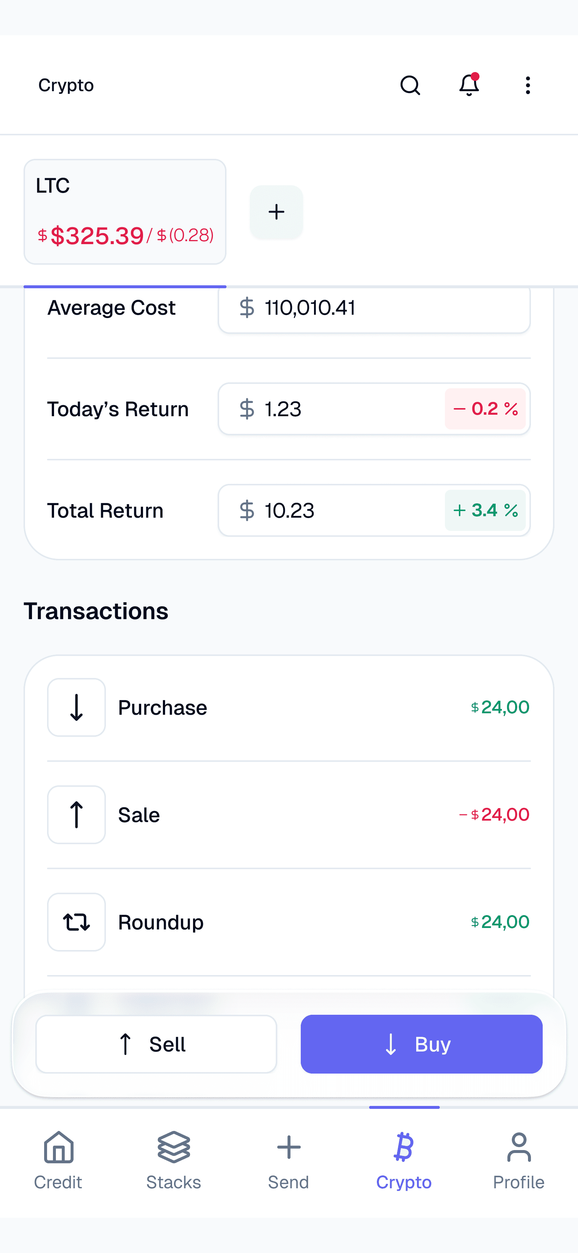The image size is (578, 1253).
Task: Open the three-dot overflow menu
Action: (528, 85)
